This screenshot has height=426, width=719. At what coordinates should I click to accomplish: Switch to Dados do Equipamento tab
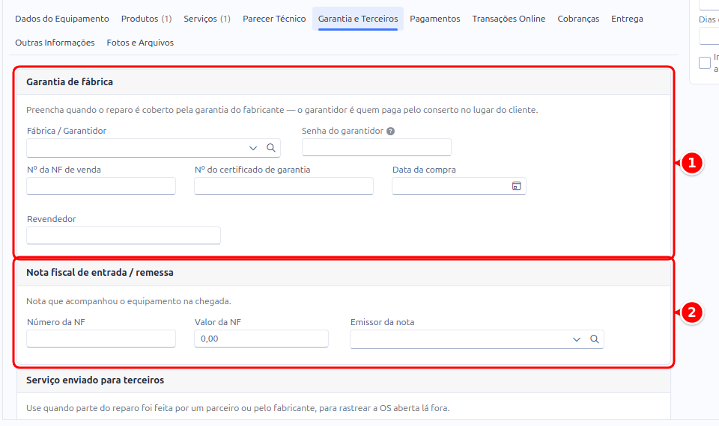pos(62,19)
